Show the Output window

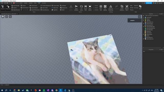tap(23, 6)
